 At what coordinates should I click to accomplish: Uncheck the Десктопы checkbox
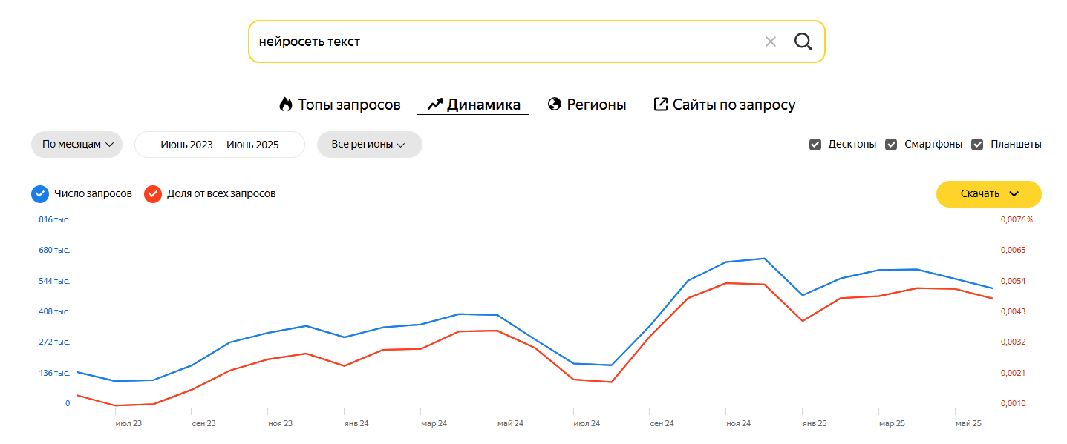tap(815, 145)
